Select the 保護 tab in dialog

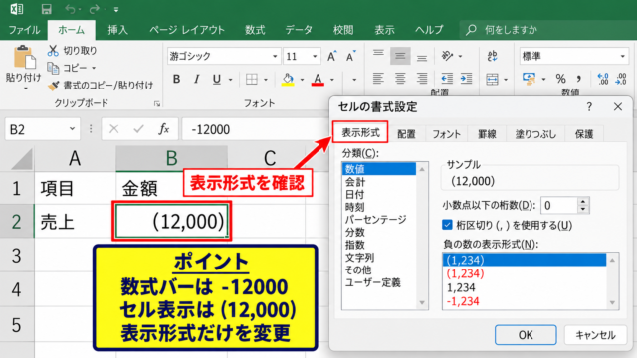pyautogui.click(x=584, y=134)
